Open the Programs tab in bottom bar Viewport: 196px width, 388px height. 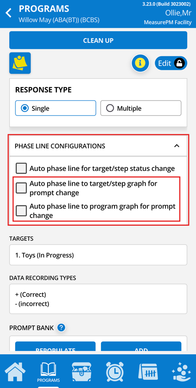(x=48, y=372)
